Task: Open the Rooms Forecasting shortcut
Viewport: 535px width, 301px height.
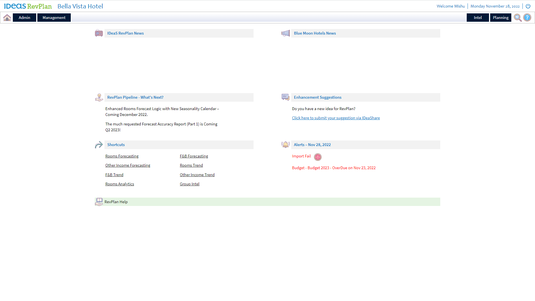Action: [x=122, y=156]
